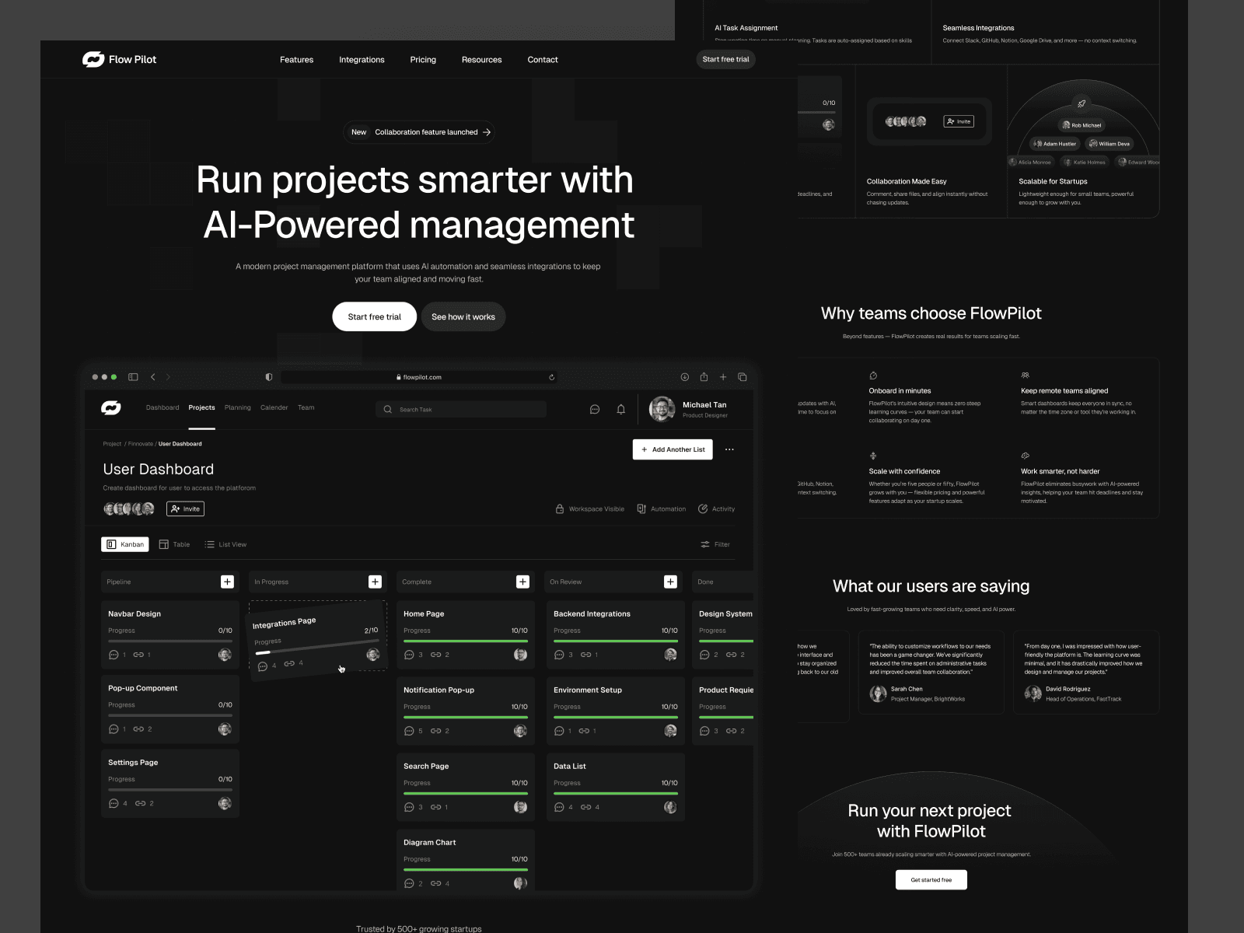Open the Diagram Chart card

(x=466, y=859)
